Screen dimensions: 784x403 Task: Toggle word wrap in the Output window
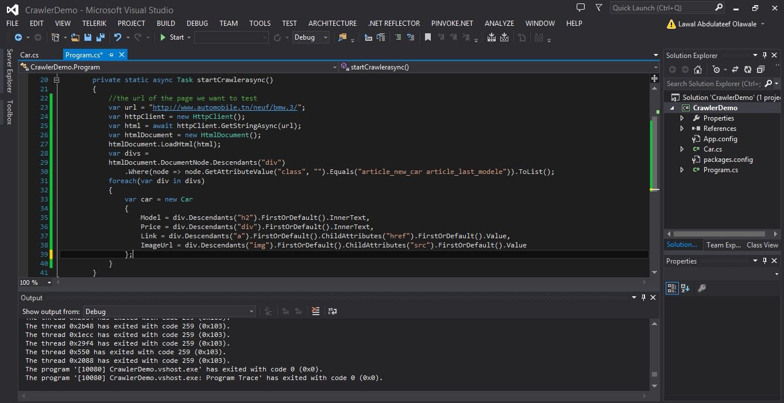(333, 311)
